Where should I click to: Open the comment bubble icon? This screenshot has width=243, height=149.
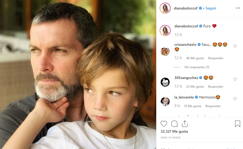point(174,124)
